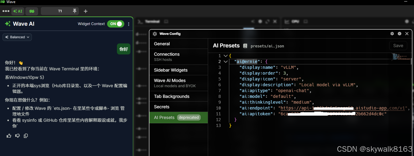414x156 pixels.
Task: Add a new tab with the plus button
Action: pos(86,11)
